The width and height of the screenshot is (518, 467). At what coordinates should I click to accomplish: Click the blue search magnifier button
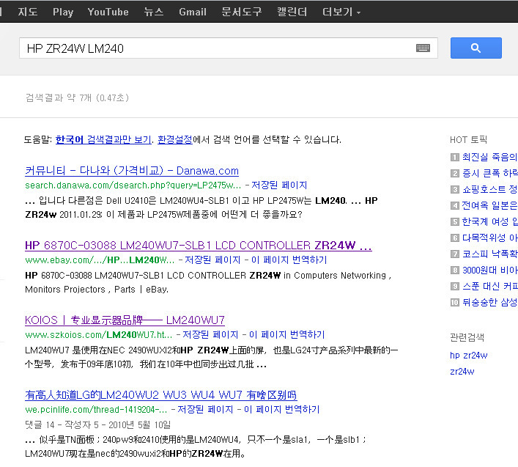tap(476, 48)
